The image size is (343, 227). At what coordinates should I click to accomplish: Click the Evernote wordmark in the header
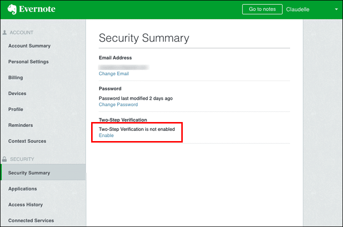(37, 9)
